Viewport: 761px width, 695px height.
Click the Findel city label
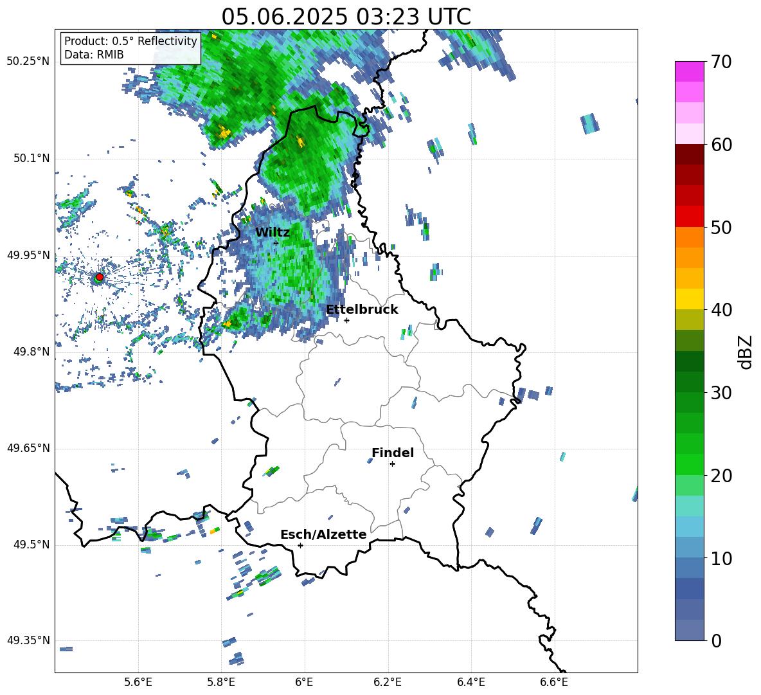393,453
